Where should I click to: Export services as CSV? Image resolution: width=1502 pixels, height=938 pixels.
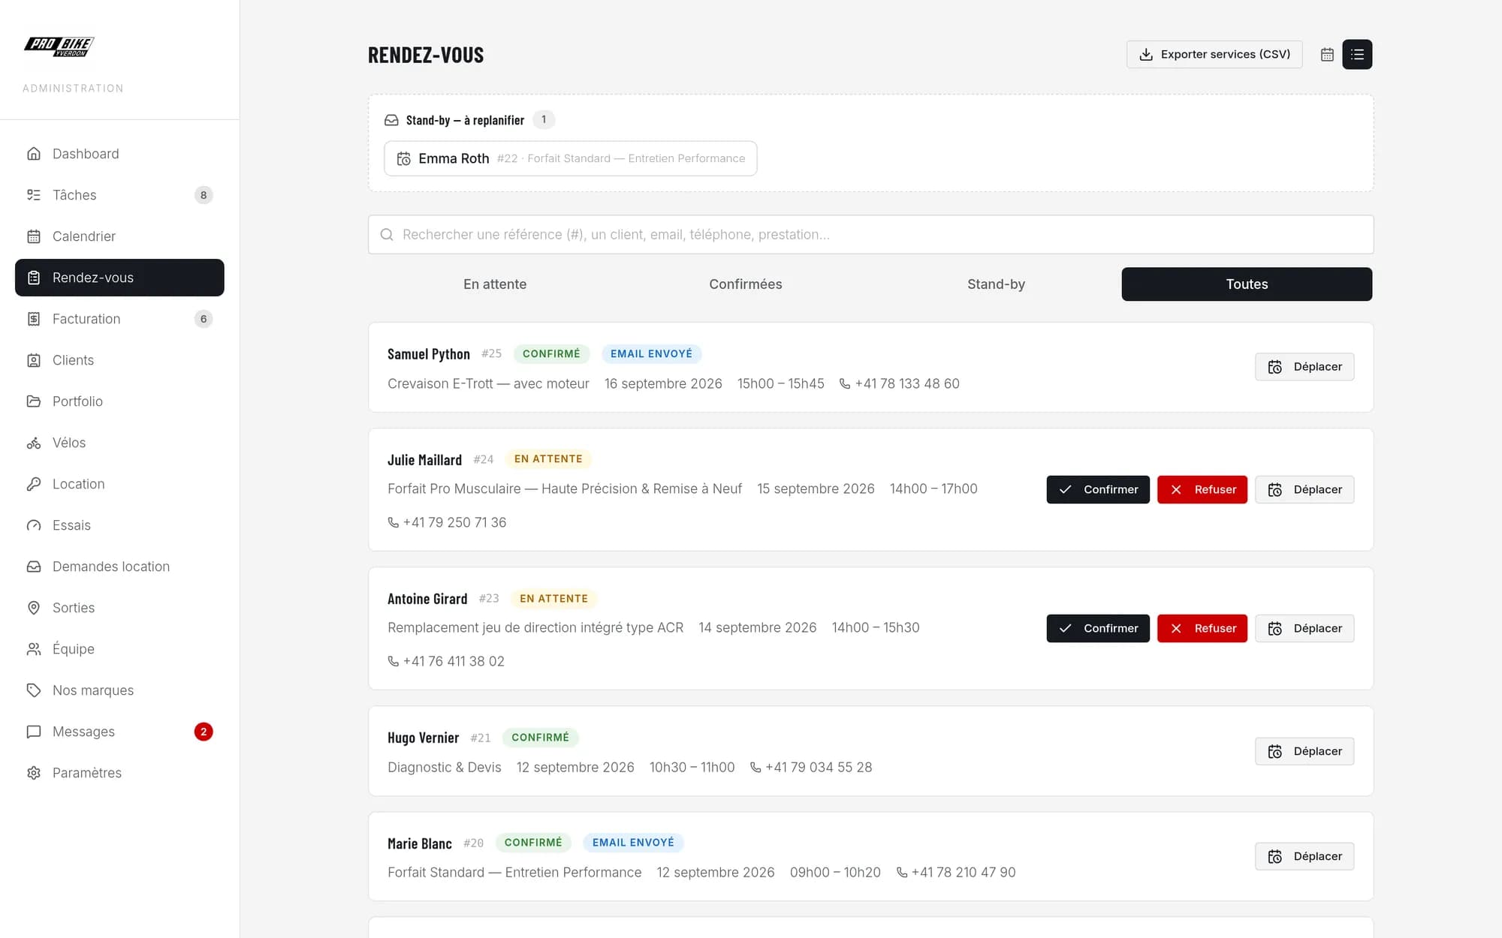(x=1214, y=54)
